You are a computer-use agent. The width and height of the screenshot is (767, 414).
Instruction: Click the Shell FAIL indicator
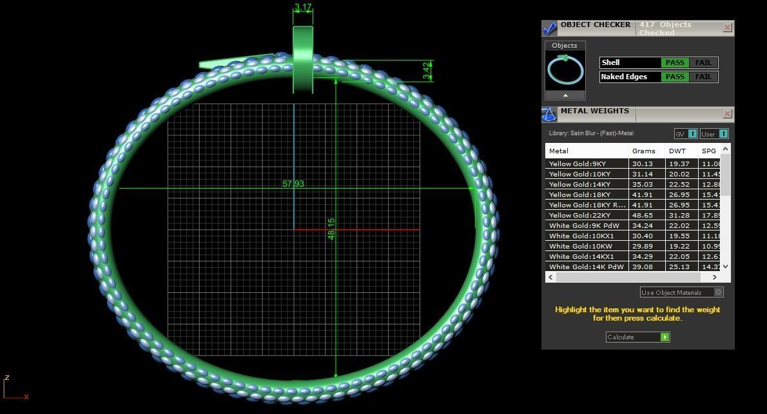[x=703, y=62]
